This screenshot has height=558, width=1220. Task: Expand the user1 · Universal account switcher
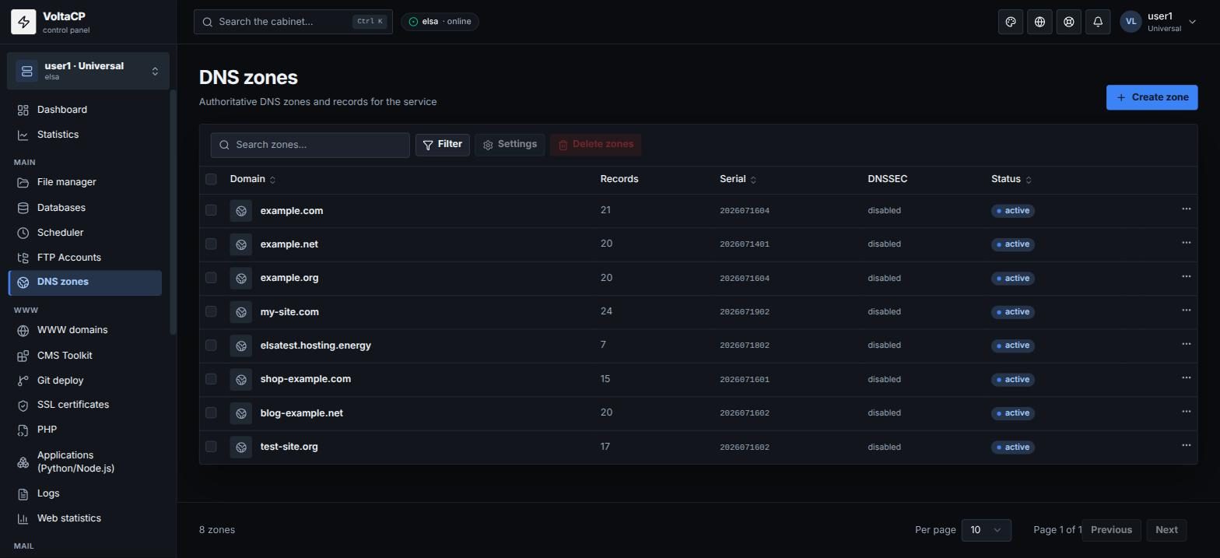coord(88,71)
